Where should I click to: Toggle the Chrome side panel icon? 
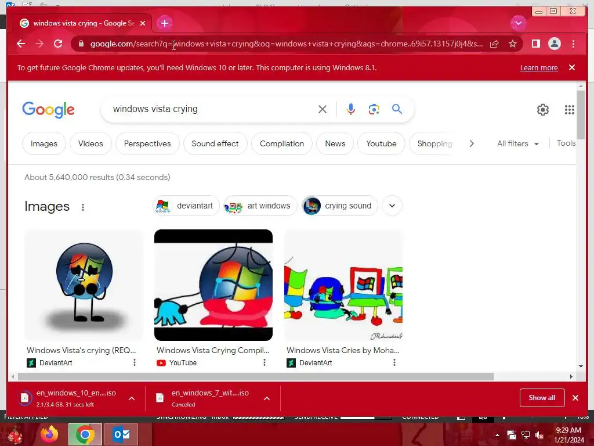[535, 44]
